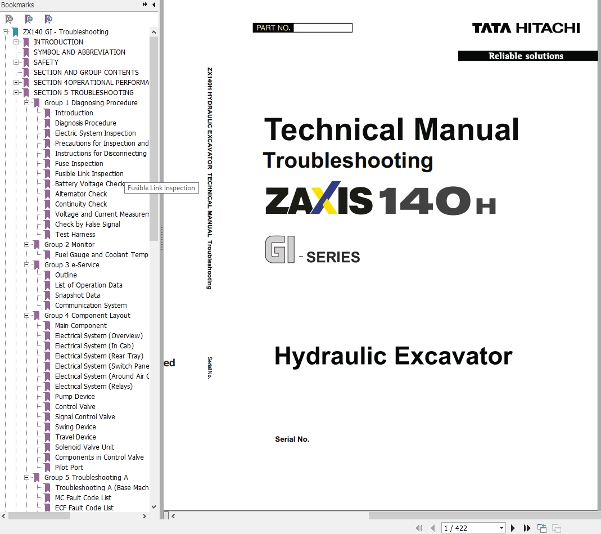Screen dimensions: 601x534
Task: Click bookmark icon beside Test Harness
Action: [x=48, y=235]
